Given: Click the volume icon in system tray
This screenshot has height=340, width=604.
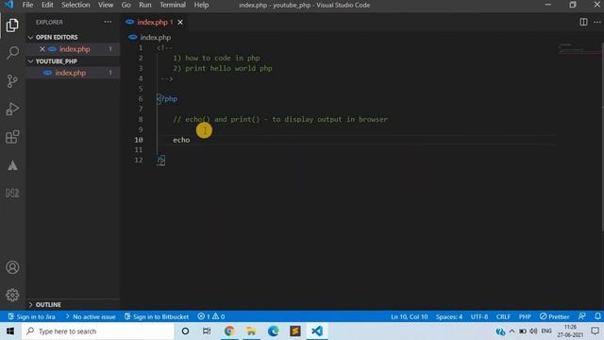Looking at the screenshot, I should click(x=533, y=331).
